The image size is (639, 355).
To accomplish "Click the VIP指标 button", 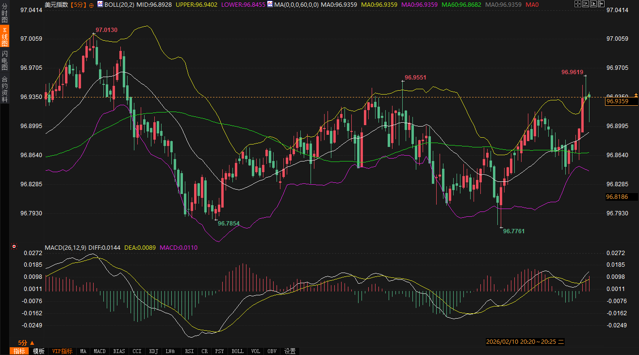I will coord(62,351).
